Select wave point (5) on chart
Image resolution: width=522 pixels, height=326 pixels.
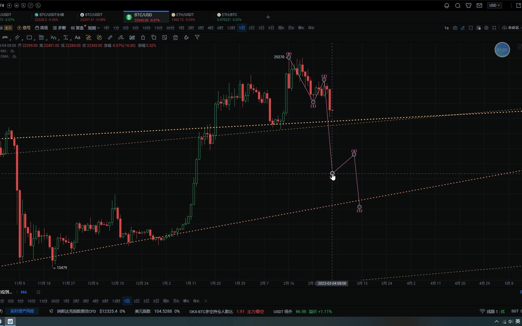(359, 207)
